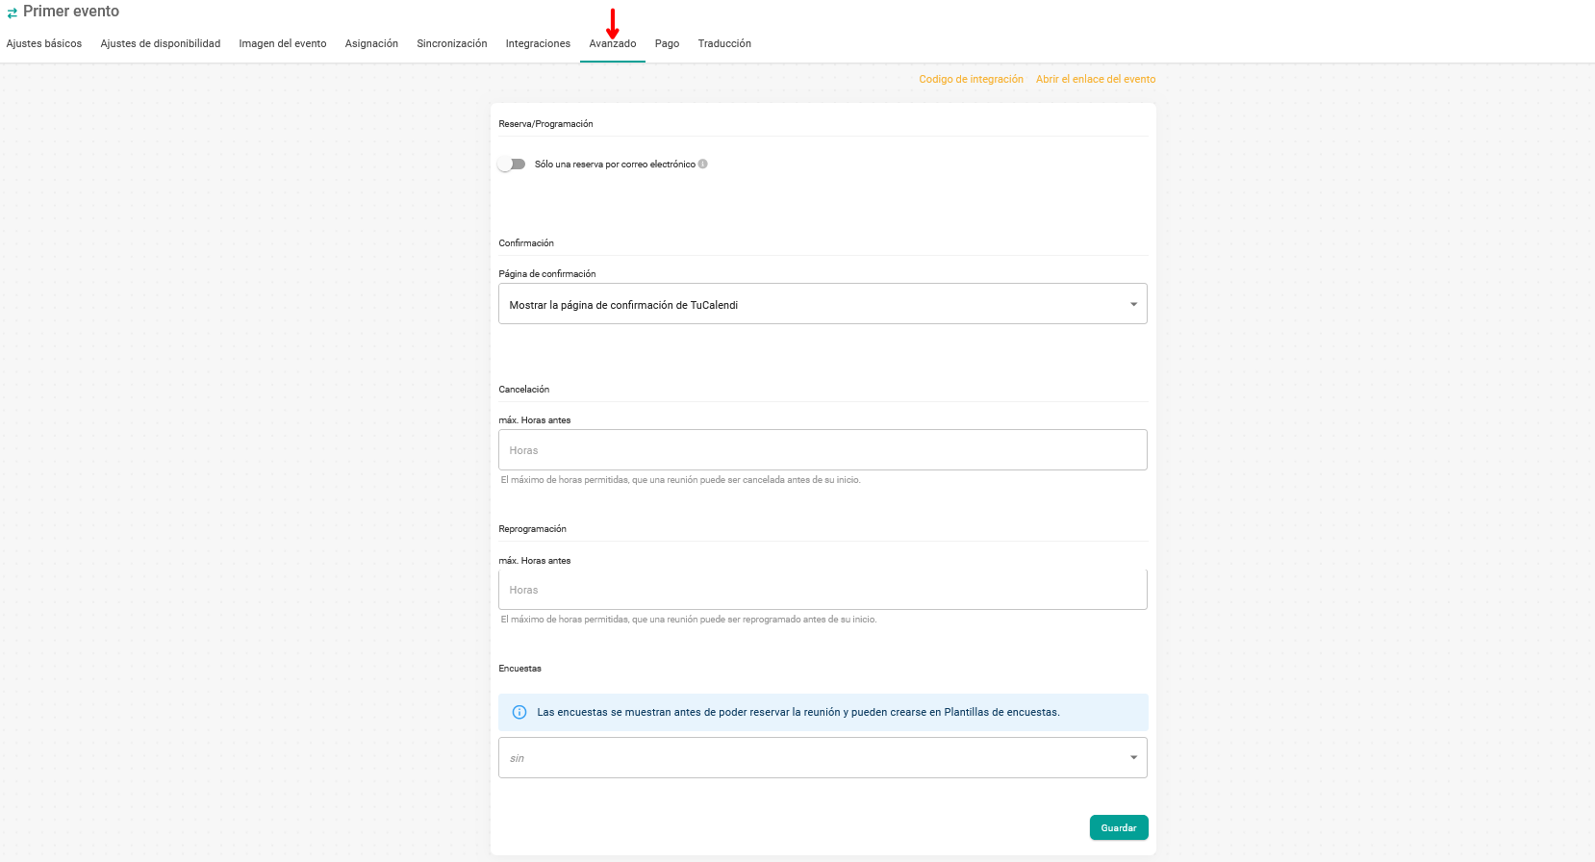Viewport: 1595px width, 862px height.
Task: Toggle Sólo una reserva por correo electrónico
Action: (512, 164)
